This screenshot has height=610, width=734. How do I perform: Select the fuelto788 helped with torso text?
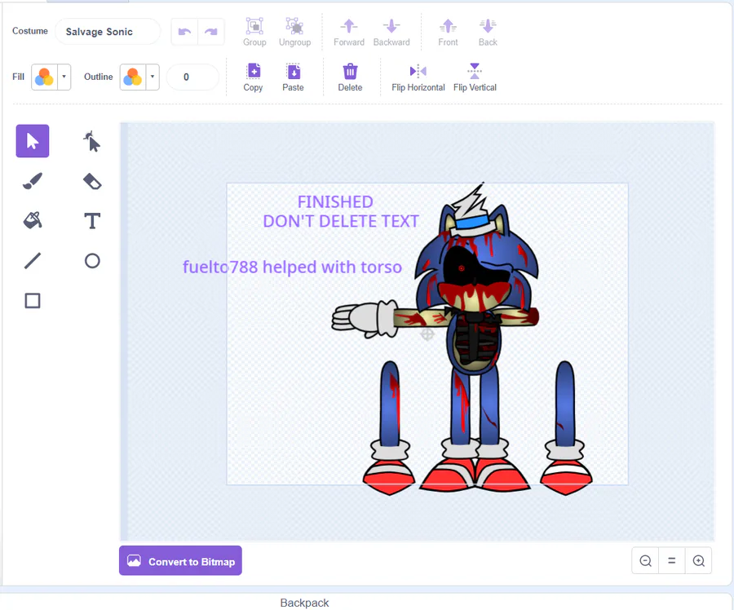click(292, 267)
